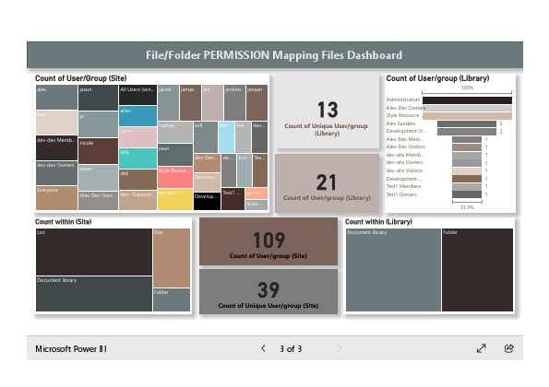Select the 'Site' tile in Count within Site
549x387 pixels.
tap(172, 258)
